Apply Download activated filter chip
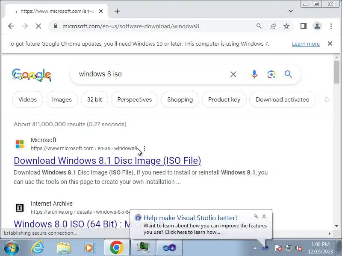Viewport: 342px width, 256px height. (x=283, y=99)
